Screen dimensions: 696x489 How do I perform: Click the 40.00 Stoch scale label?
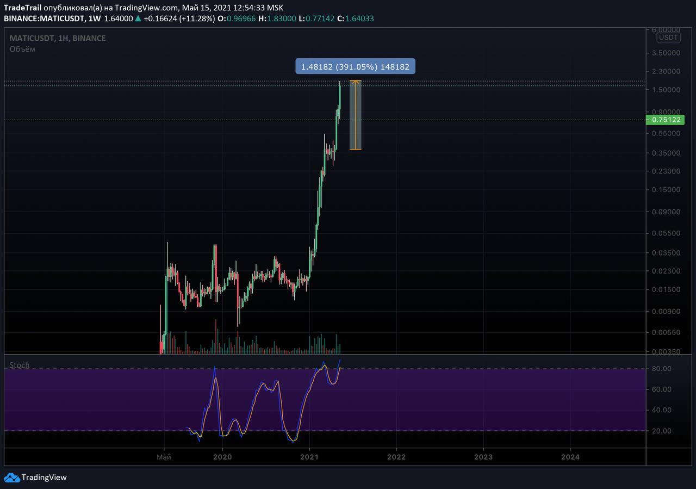pyautogui.click(x=661, y=410)
